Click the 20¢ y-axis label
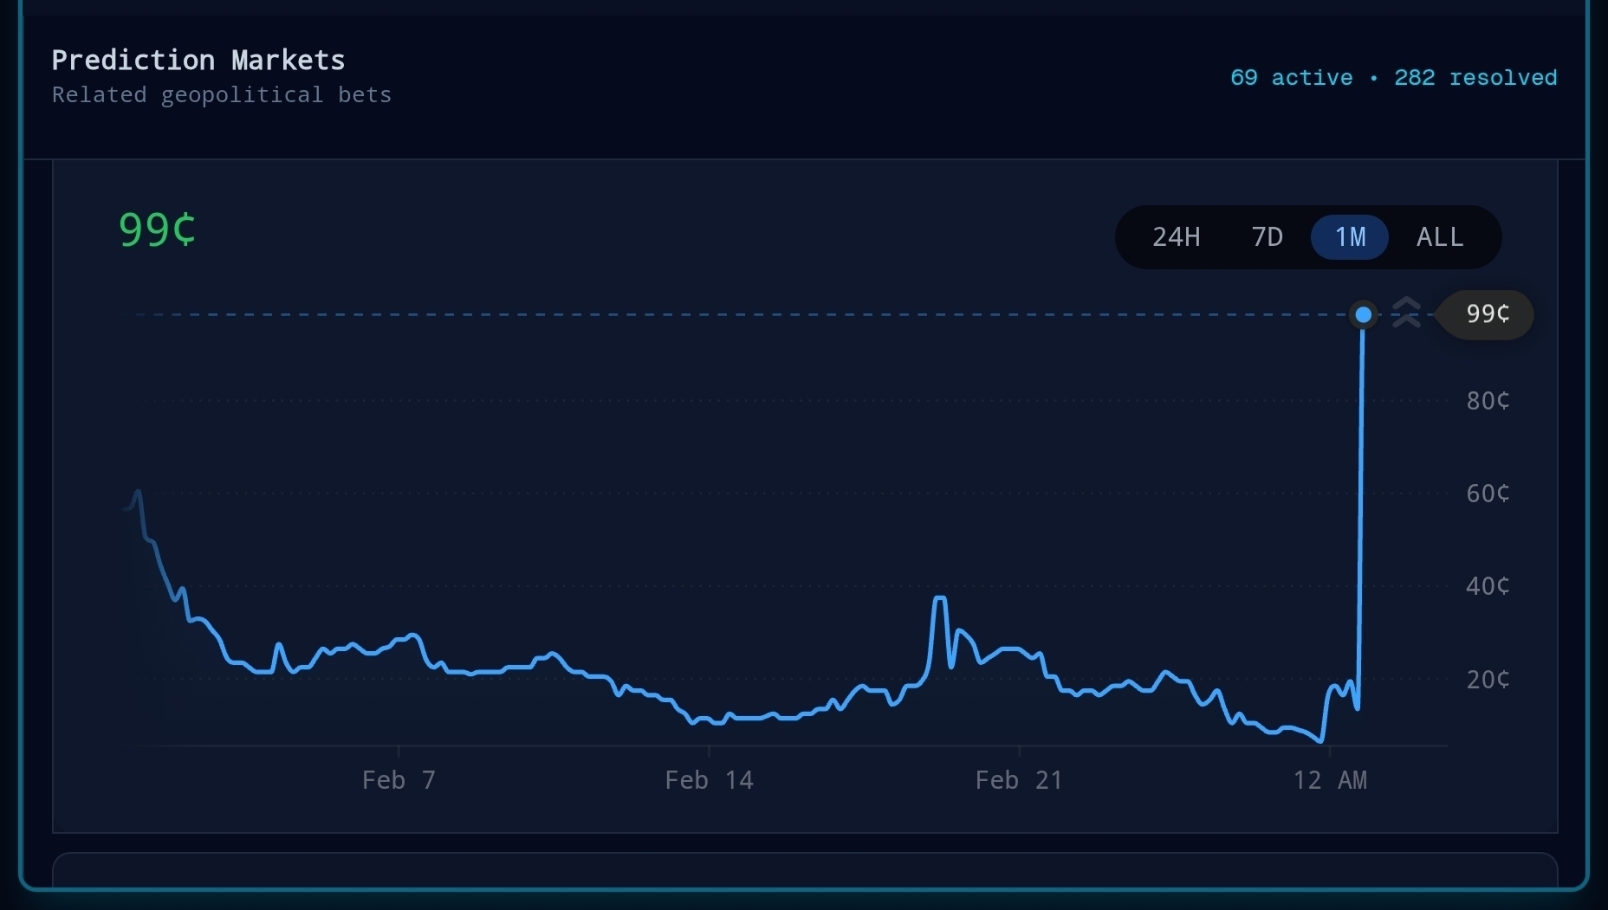The width and height of the screenshot is (1608, 910). coord(1487,680)
